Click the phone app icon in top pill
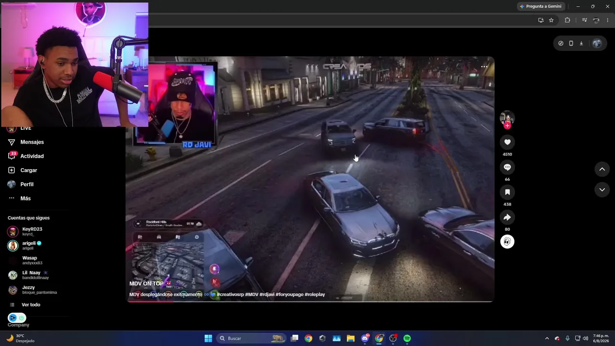615x346 pixels. [x=571, y=43]
